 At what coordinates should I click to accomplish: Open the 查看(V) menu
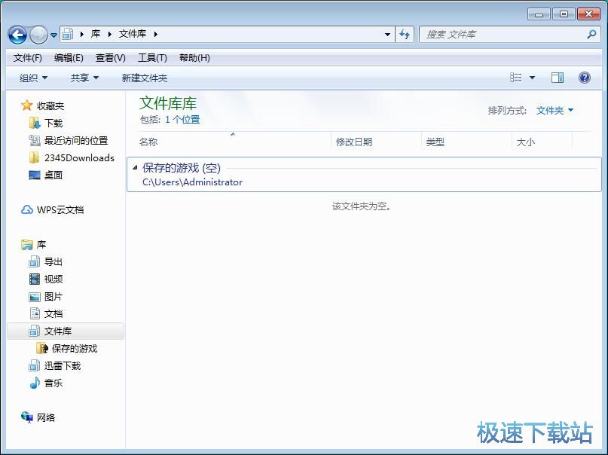pyautogui.click(x=111, y=58)
